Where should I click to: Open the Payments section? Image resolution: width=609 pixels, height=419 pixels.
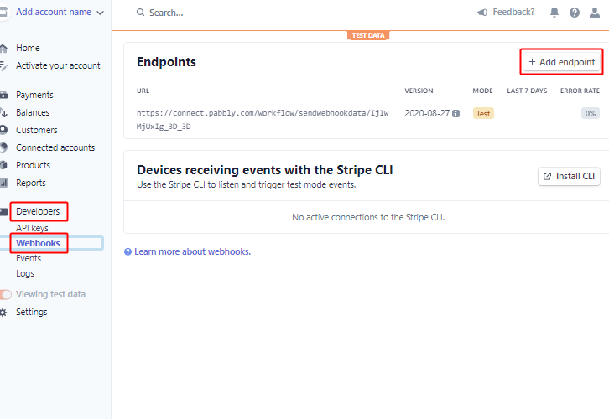click(x=34, y=95)
